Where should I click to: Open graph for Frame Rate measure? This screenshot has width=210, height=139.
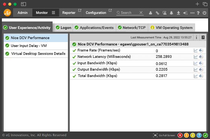196,50
